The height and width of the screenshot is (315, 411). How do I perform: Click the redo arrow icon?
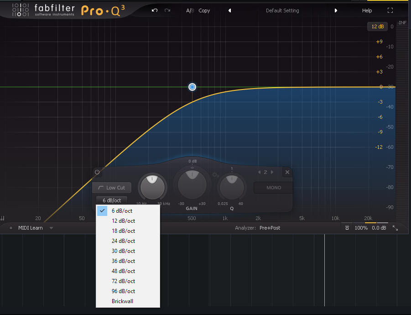pos(167,10)
